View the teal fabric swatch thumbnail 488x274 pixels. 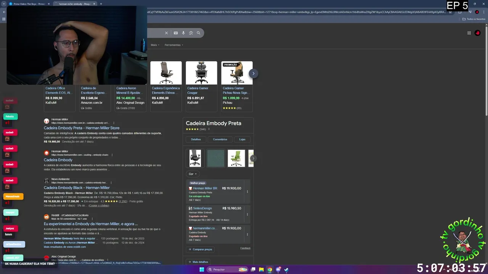coord(216,158)
